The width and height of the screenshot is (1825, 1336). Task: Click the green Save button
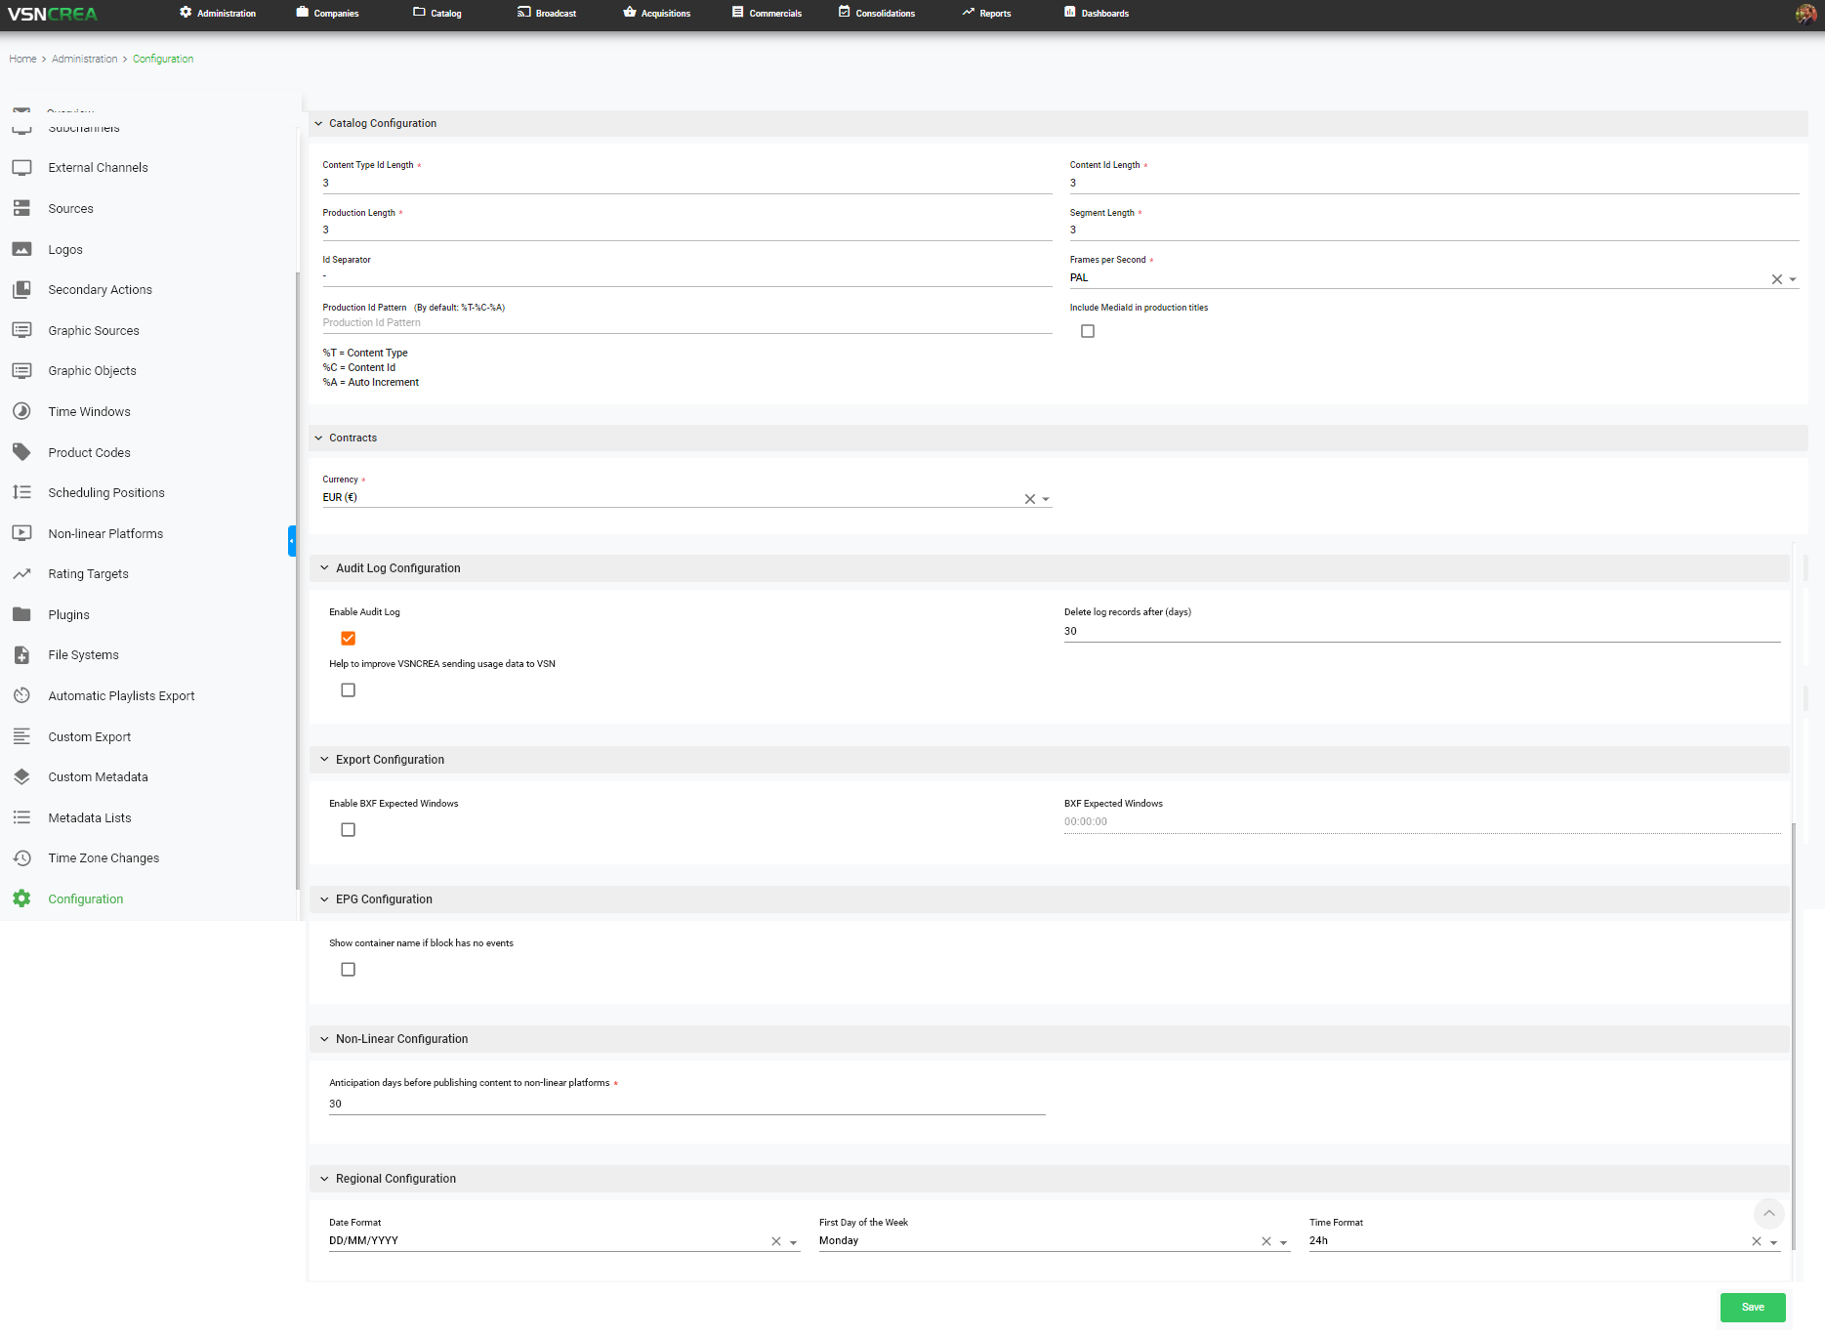[x=1753, y=1308]
